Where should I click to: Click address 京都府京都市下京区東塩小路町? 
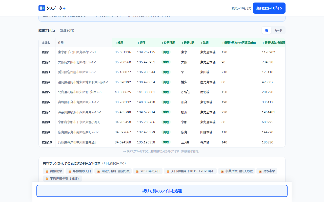click(79, 122)
